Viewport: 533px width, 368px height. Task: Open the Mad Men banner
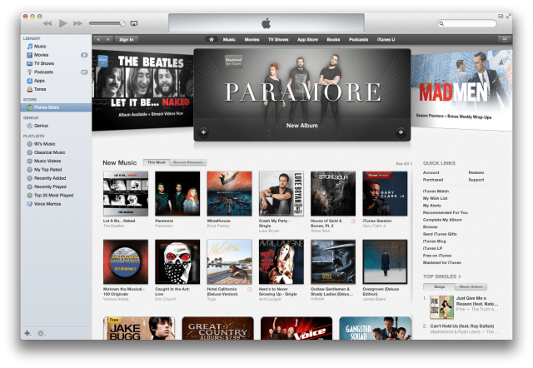pyautogui.click(x=461, y=90)
